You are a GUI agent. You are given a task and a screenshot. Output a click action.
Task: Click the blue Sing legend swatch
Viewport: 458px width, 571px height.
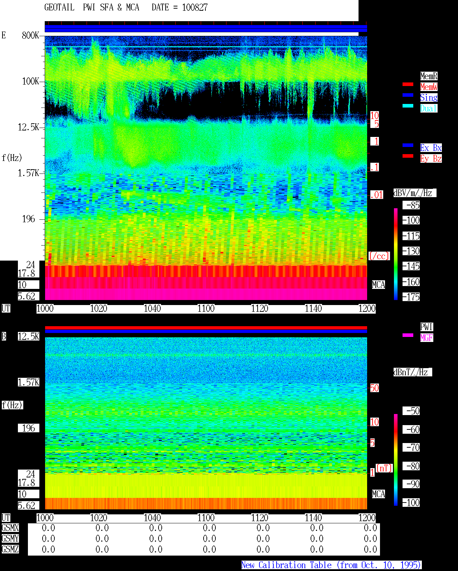(x=408, y=95)
